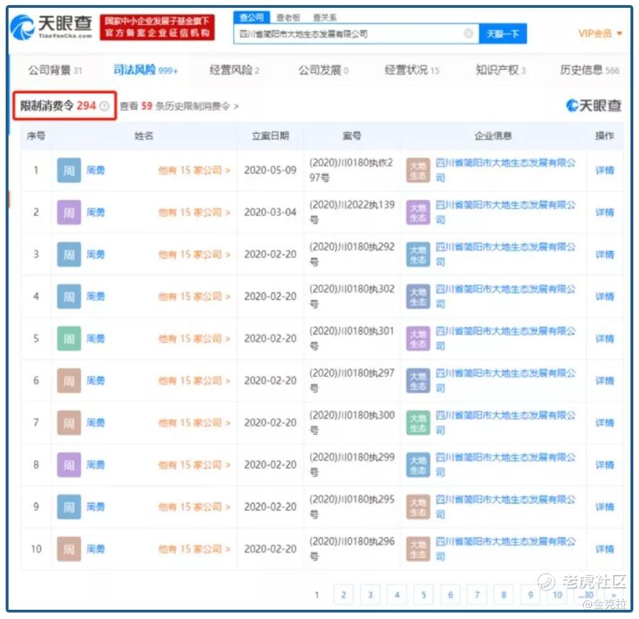
Task: Click the 周 avatar in row 9
Action: pyautogui.click(x=69, y=507)
